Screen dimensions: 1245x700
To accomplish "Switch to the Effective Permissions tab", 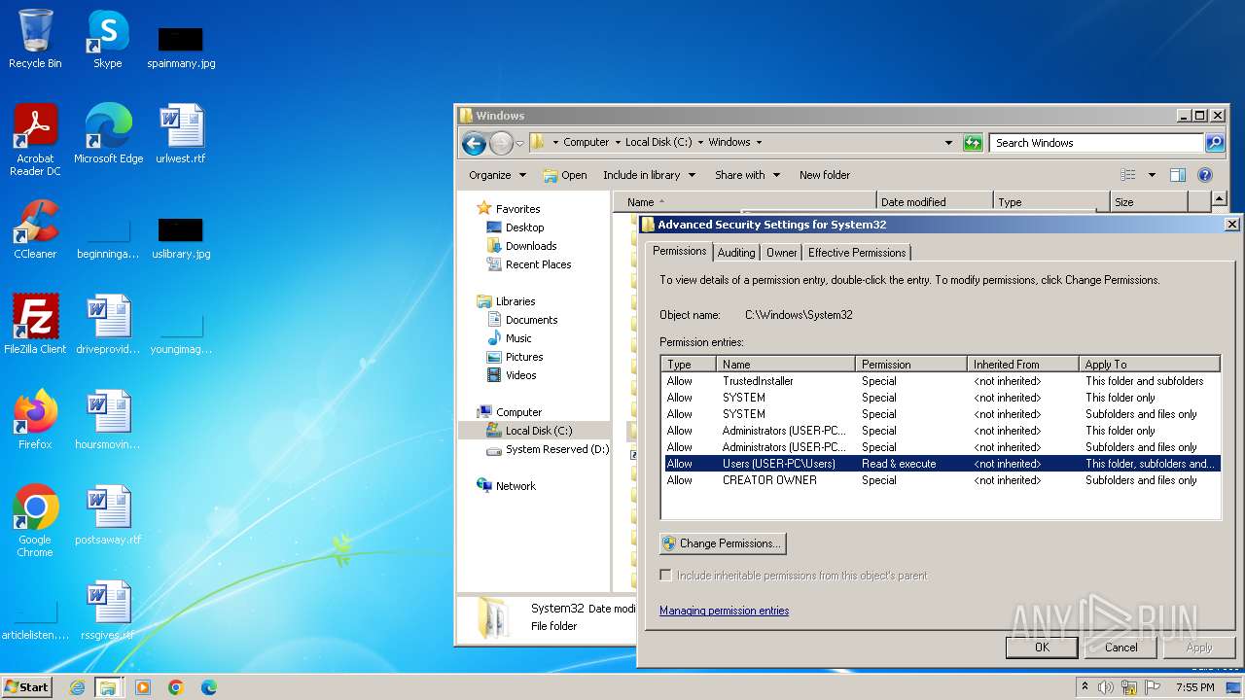I will [x=856, y=253].
